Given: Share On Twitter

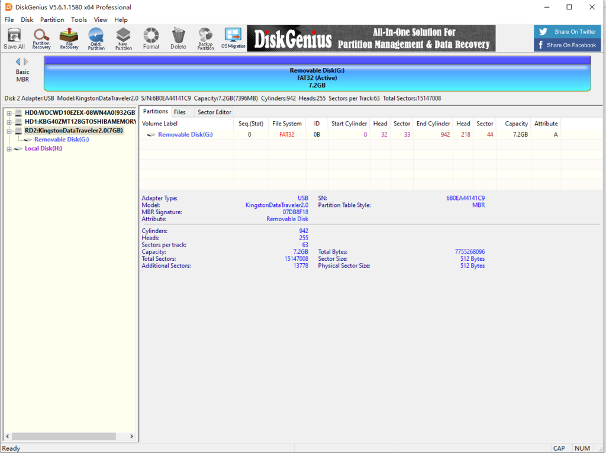Looking at the screenshot, I should [568, 32].
